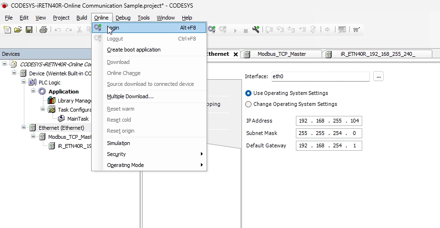440x228 pixels.
Task: Click the Devices panel header
Action: click(x=45, y=54)
